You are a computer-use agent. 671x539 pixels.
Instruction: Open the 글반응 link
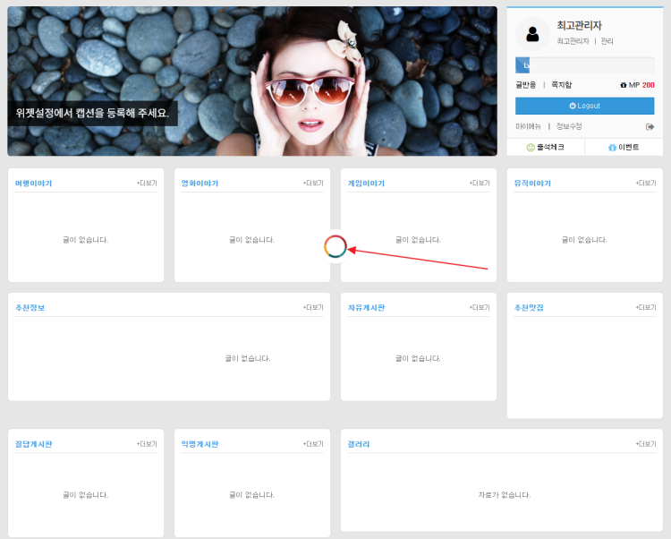click(x=526, y=85)
